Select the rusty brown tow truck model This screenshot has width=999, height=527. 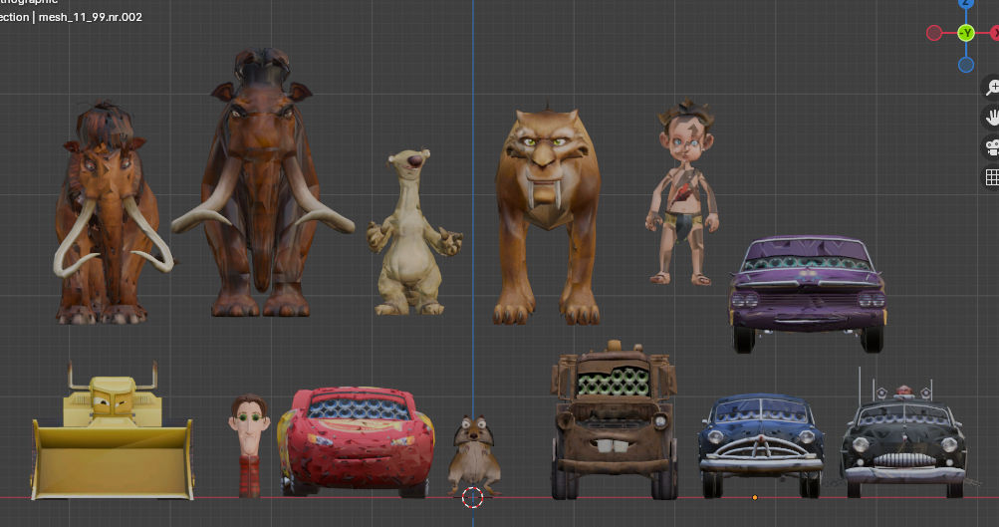pos(615,420)
